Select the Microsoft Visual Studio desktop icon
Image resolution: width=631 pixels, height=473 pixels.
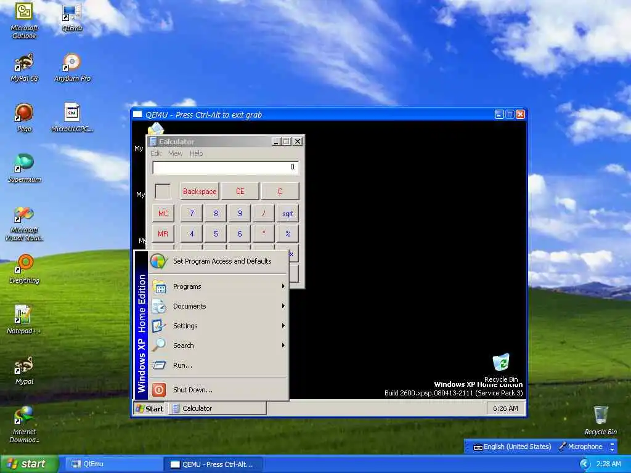click(24, 223)
